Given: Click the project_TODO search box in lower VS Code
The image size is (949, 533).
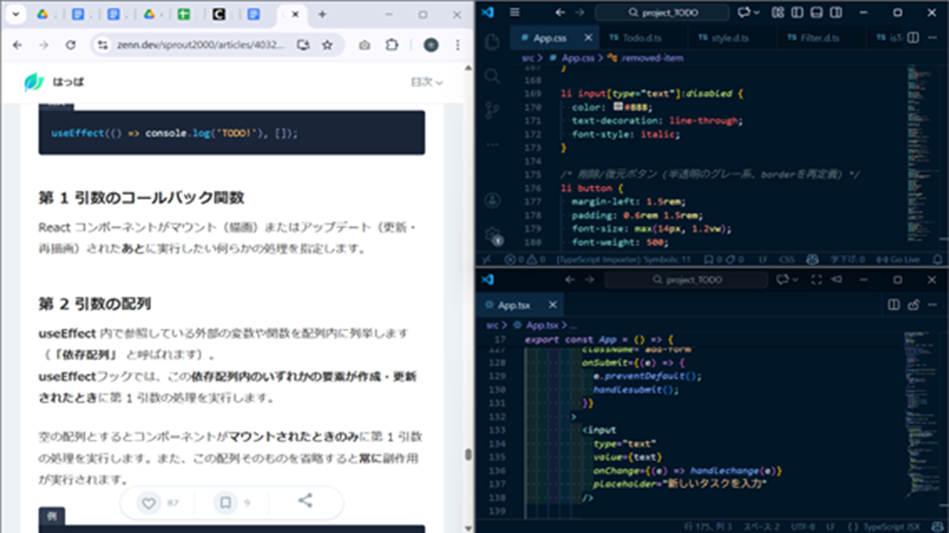Looking at the screenshot, I should [x=687, y=280].
